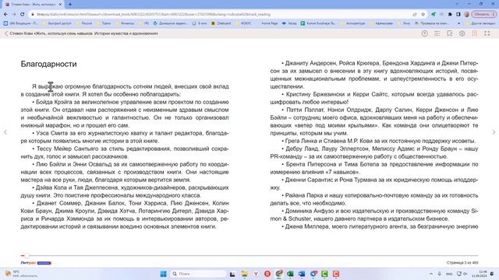Switch the ENG input language indicator
Viewport: 499px width, 280px height.
(x=449, y=274)
